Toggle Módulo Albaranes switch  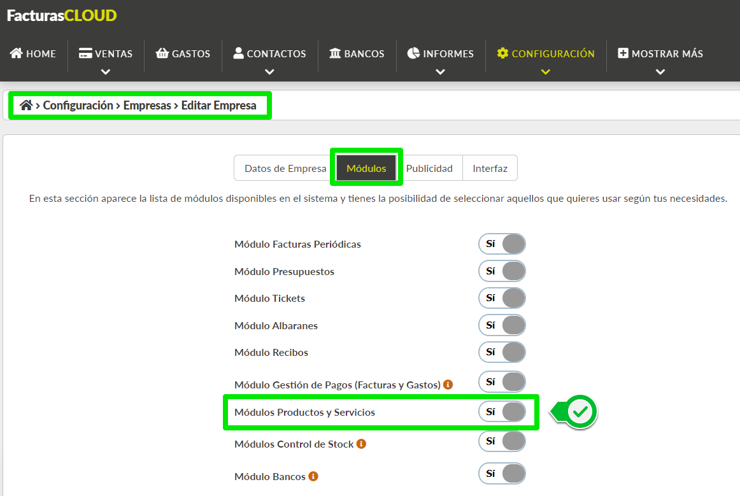click(x=502, y=325)
